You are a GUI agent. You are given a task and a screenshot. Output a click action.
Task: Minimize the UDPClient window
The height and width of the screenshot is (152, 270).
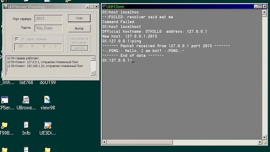[x=256, y=7]
